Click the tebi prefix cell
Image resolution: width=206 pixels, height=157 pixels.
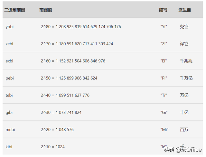click(x=9, y=95)
